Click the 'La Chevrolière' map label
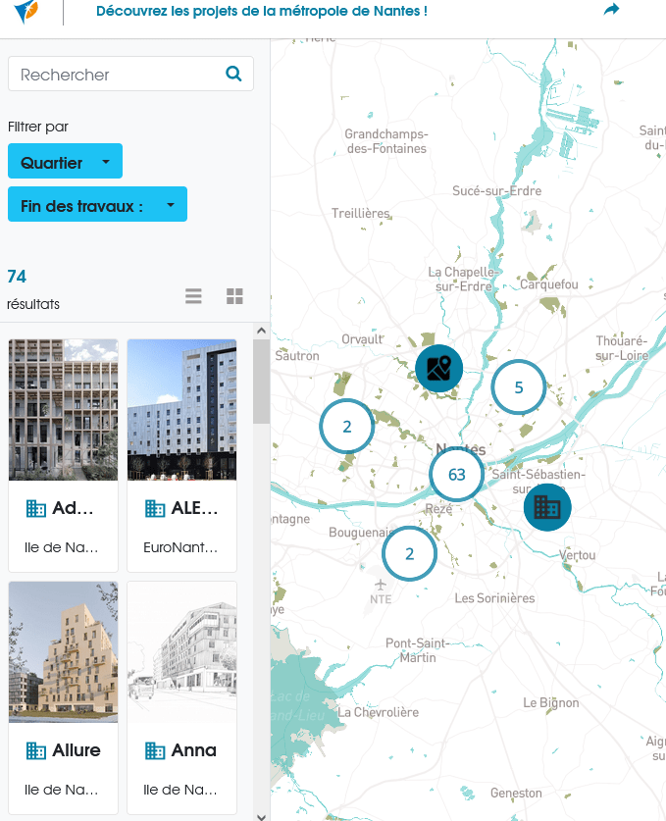Viewport: 666px width, 821px height. [378, 712]
